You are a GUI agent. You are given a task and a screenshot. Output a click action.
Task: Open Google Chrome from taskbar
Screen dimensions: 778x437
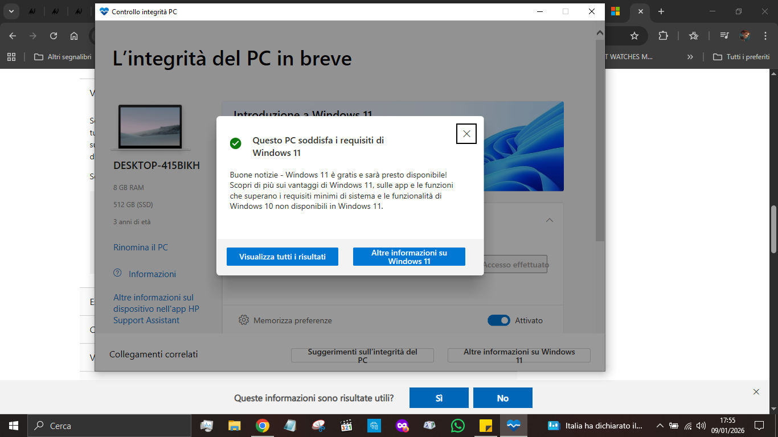pos(262,426)
